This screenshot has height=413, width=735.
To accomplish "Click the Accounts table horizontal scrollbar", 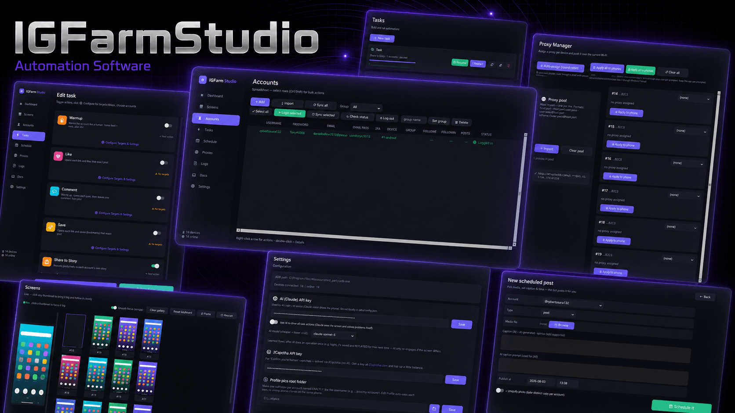I will pyautogui.click(x=374, y=239).
